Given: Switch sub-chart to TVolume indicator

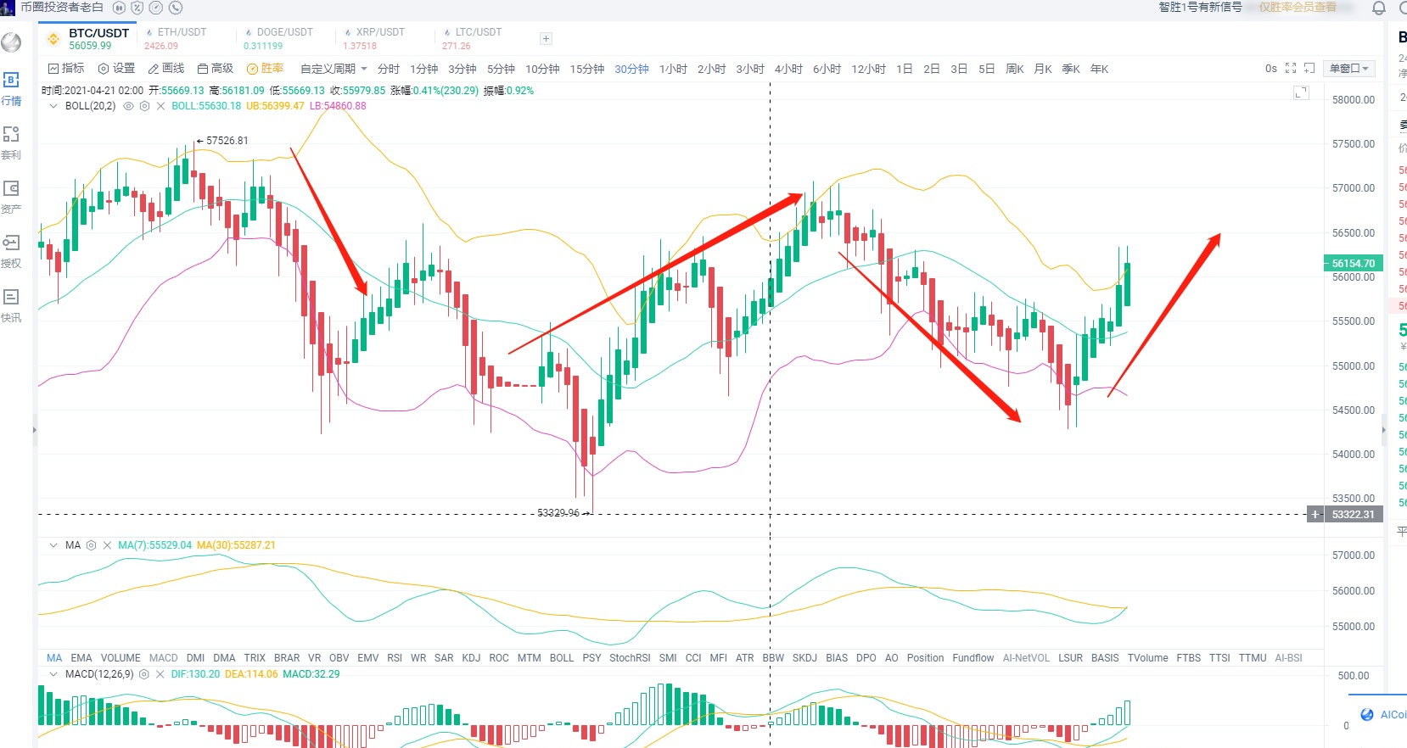Looking at the screenshot, I should pyautogui.click(x=1147, y=658).
